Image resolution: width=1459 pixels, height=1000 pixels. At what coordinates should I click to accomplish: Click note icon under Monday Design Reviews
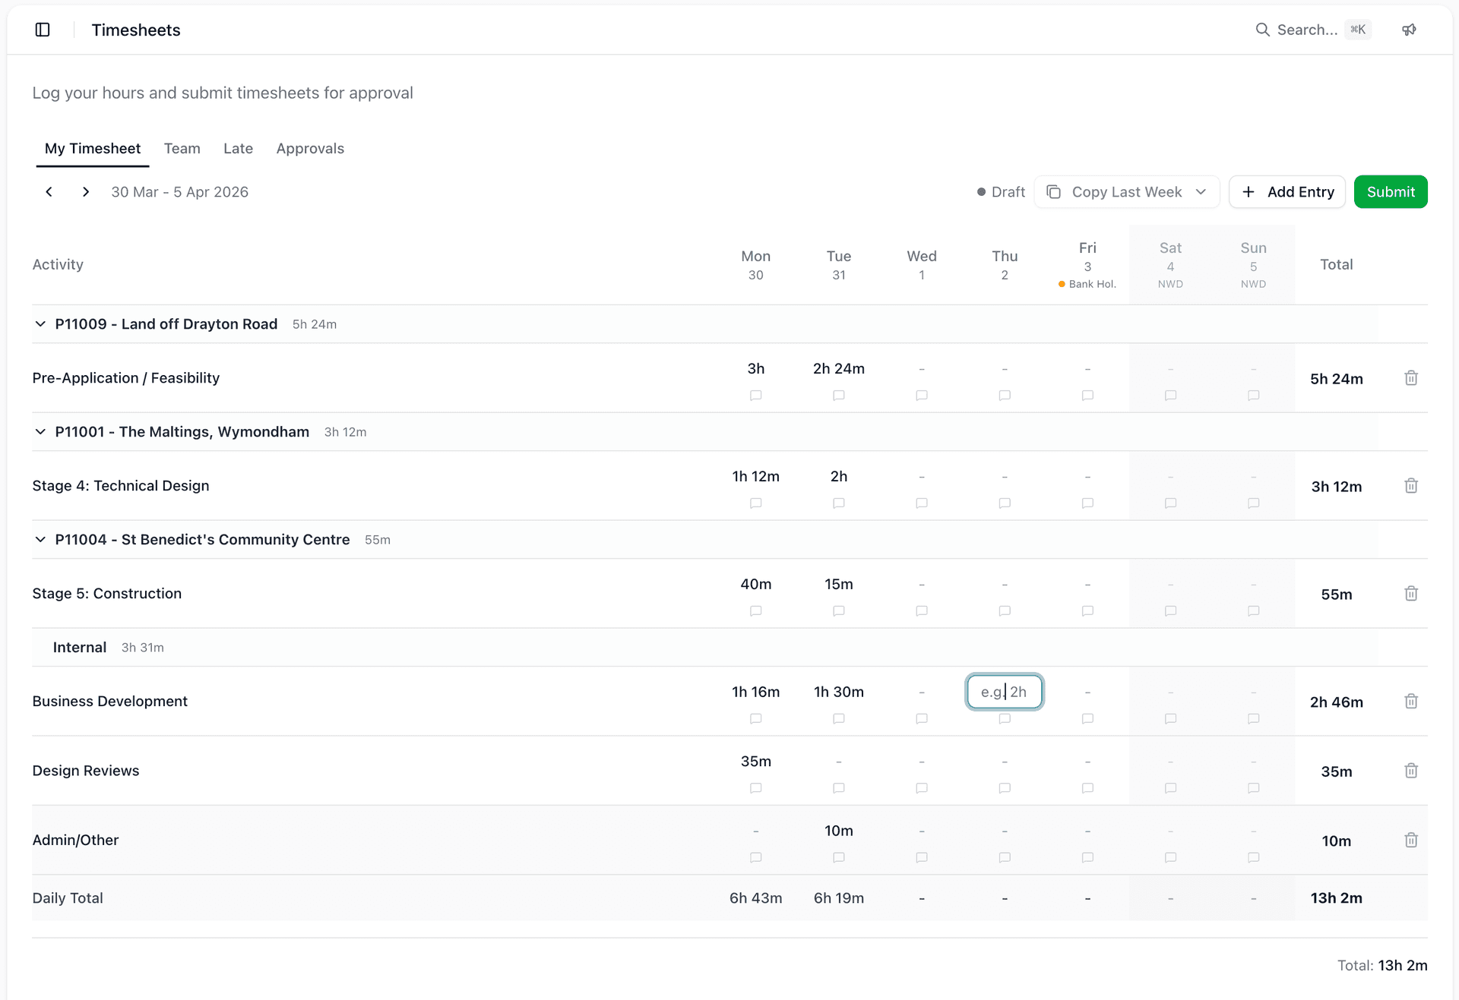click(755, 788)
